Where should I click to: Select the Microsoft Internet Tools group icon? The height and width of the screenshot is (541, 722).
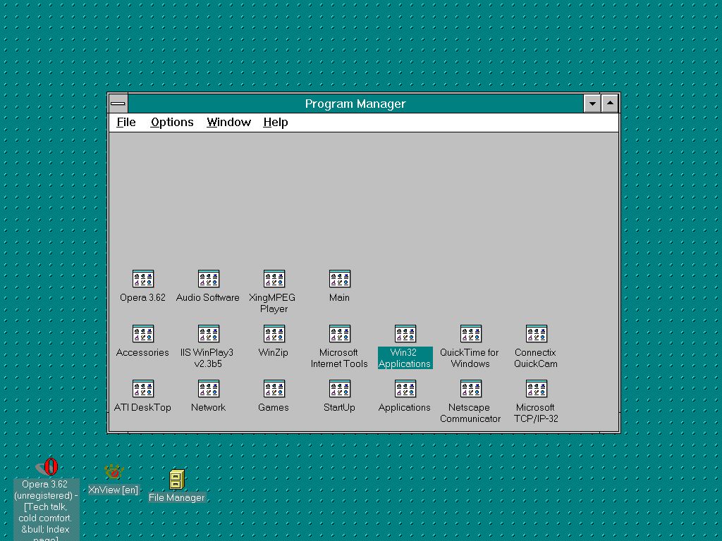click(x=340, y=334)
